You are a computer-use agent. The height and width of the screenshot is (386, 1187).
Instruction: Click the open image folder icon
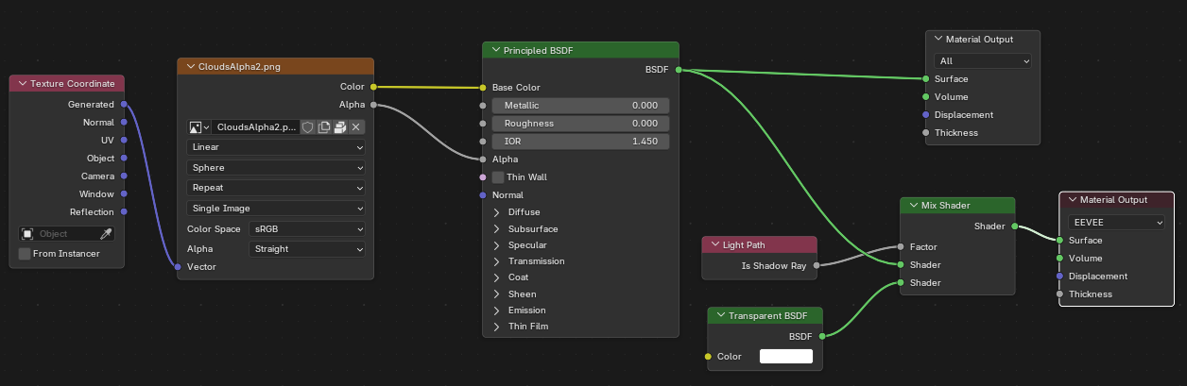pos(340,127)
